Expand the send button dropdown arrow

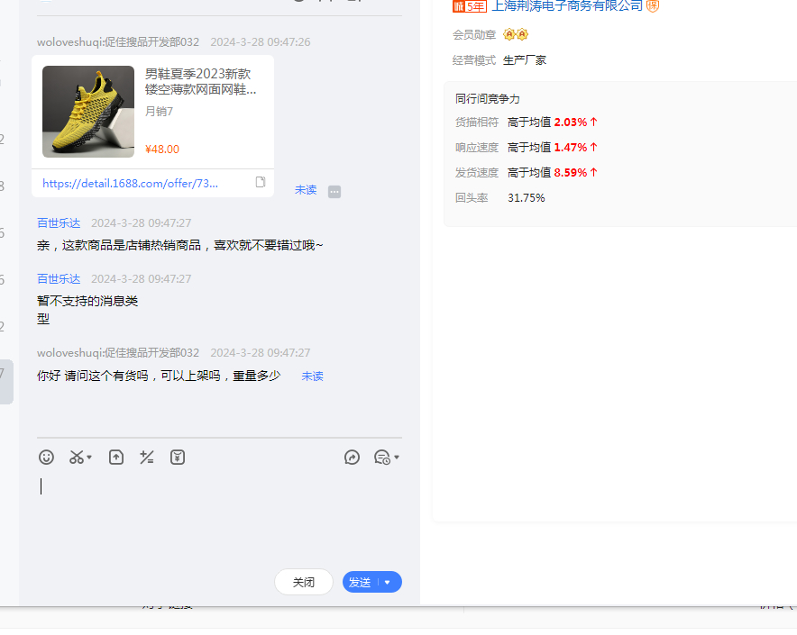pyautogui.click(x=388, y=583)
